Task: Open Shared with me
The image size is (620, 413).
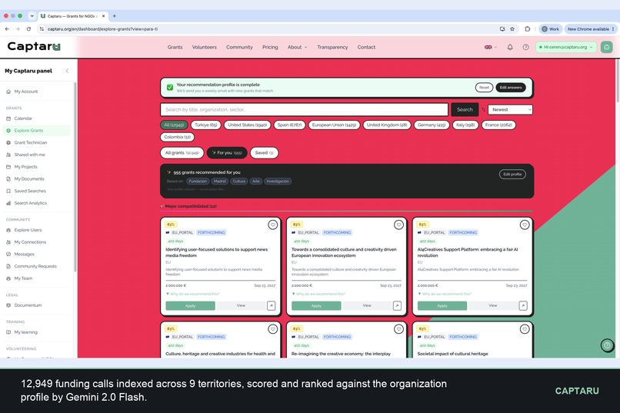Action: tap(36, 155)
